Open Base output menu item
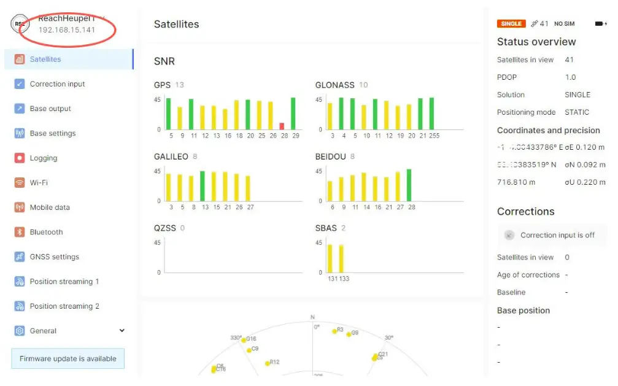The image size is (618, 386). (69, 109)
